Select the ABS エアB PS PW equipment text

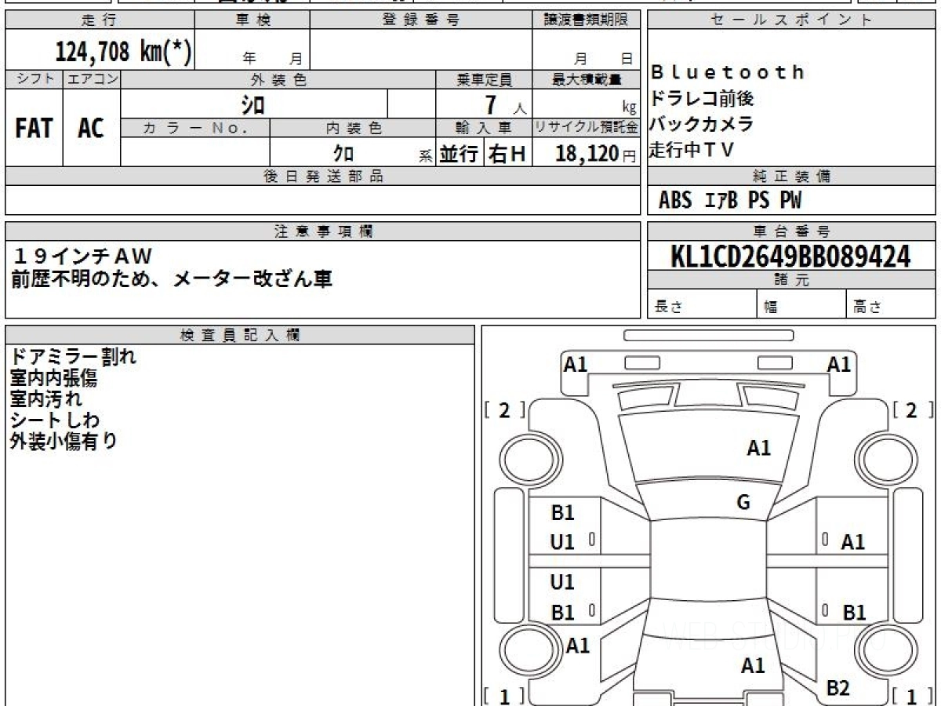click(x=730, y=201)
